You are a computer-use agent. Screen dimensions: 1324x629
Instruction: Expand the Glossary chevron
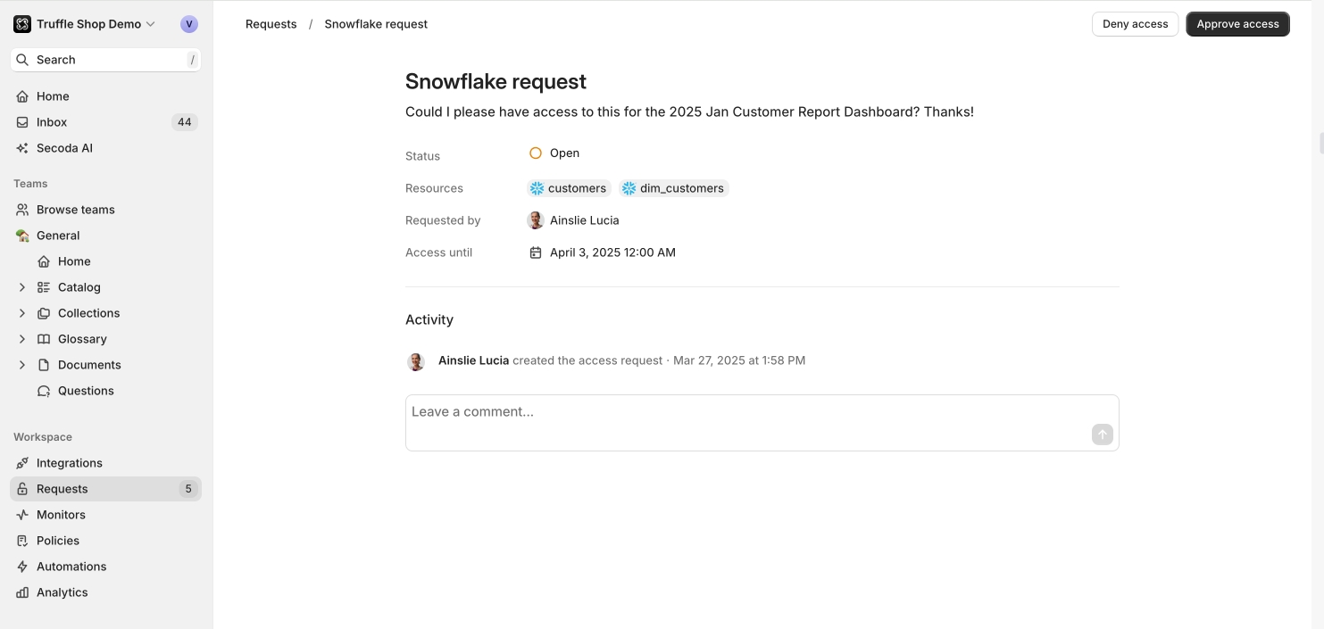tap(22, 339)
